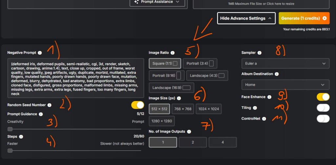Click the Creativity label under Prompt Guidance

[15, 121]
